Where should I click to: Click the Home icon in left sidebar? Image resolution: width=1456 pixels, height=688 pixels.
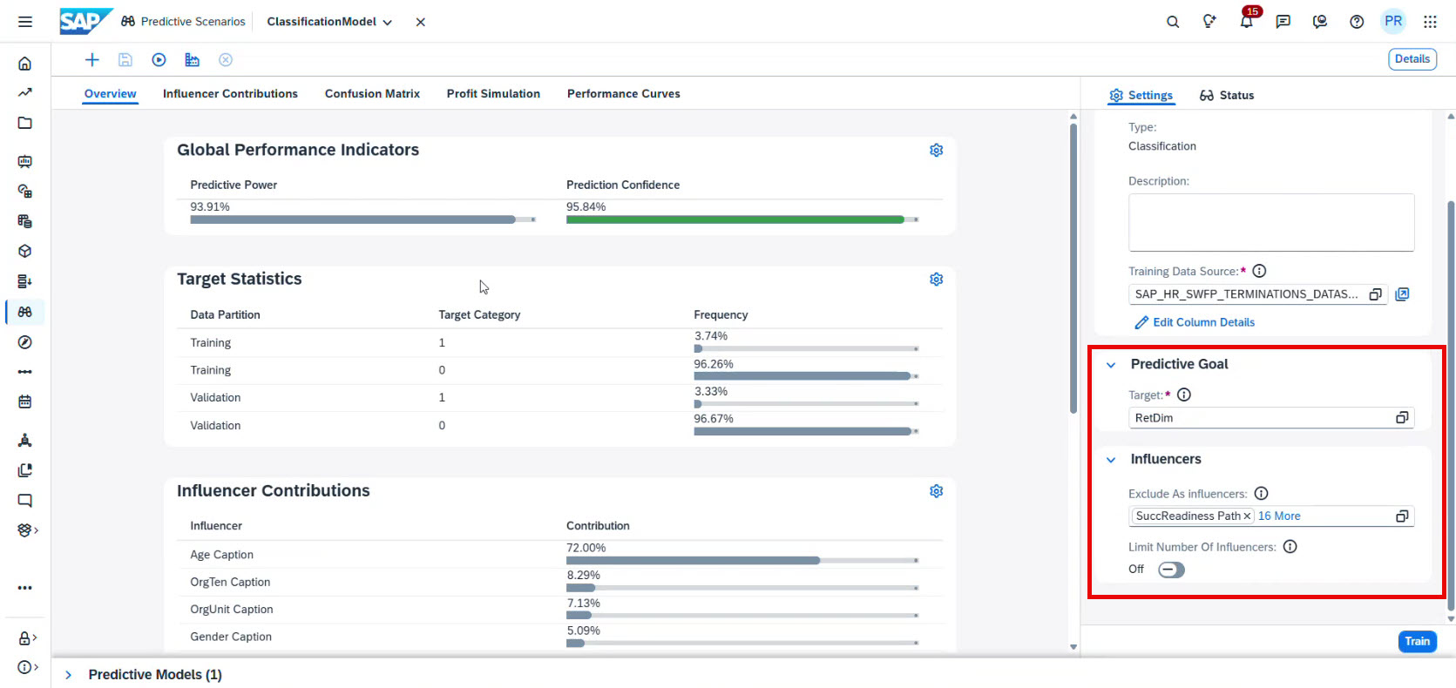(x=25, y=64)
